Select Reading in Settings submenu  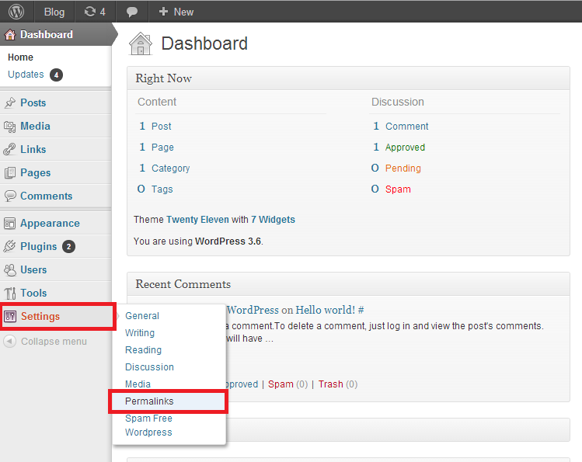[143, 350]
